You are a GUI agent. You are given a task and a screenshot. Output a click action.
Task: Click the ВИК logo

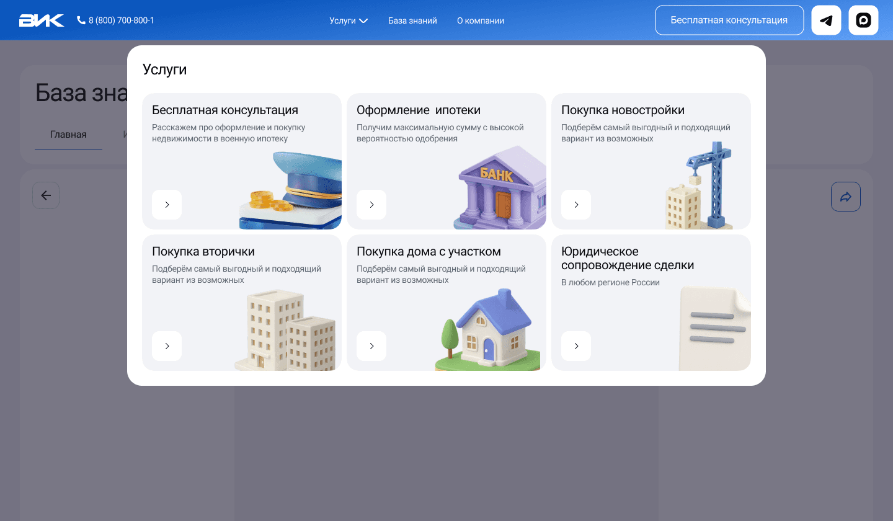(41, 20)
